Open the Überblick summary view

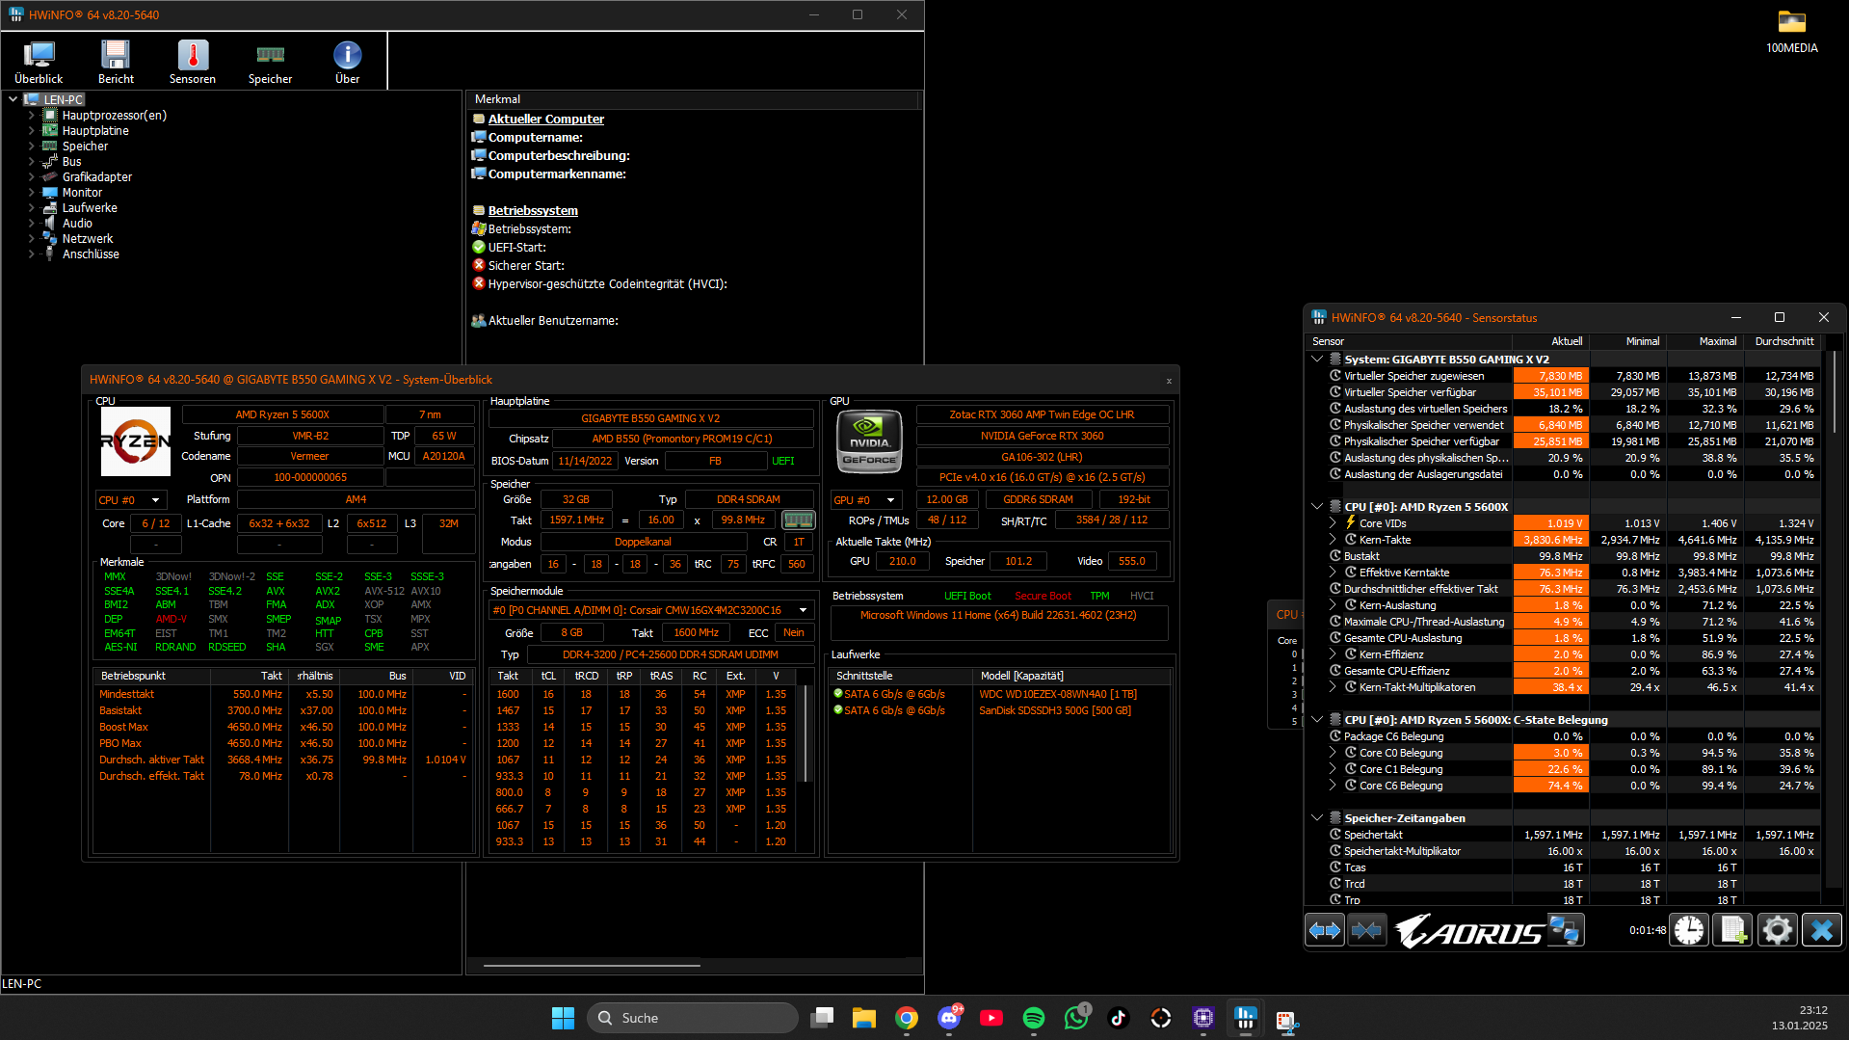[x=39, y=62]
